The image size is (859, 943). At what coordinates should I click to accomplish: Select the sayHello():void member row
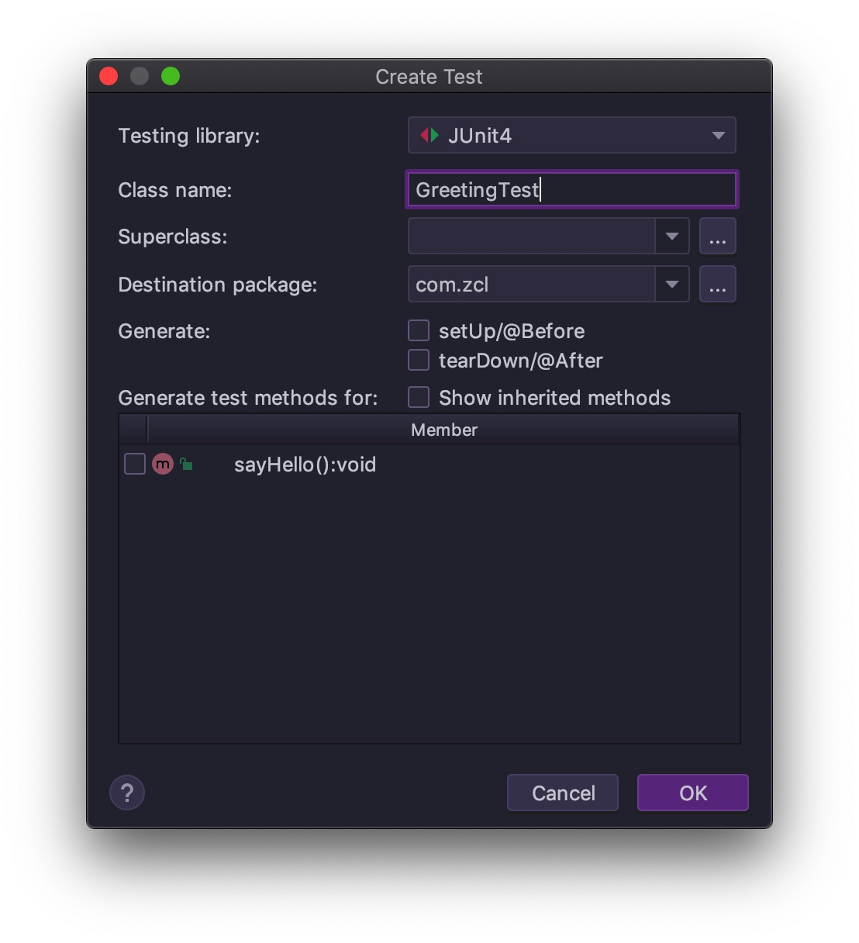point(305,465)
